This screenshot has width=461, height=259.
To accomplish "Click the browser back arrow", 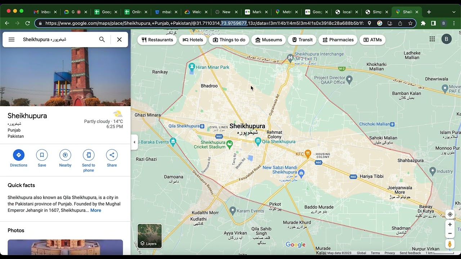I will point(7,23).
